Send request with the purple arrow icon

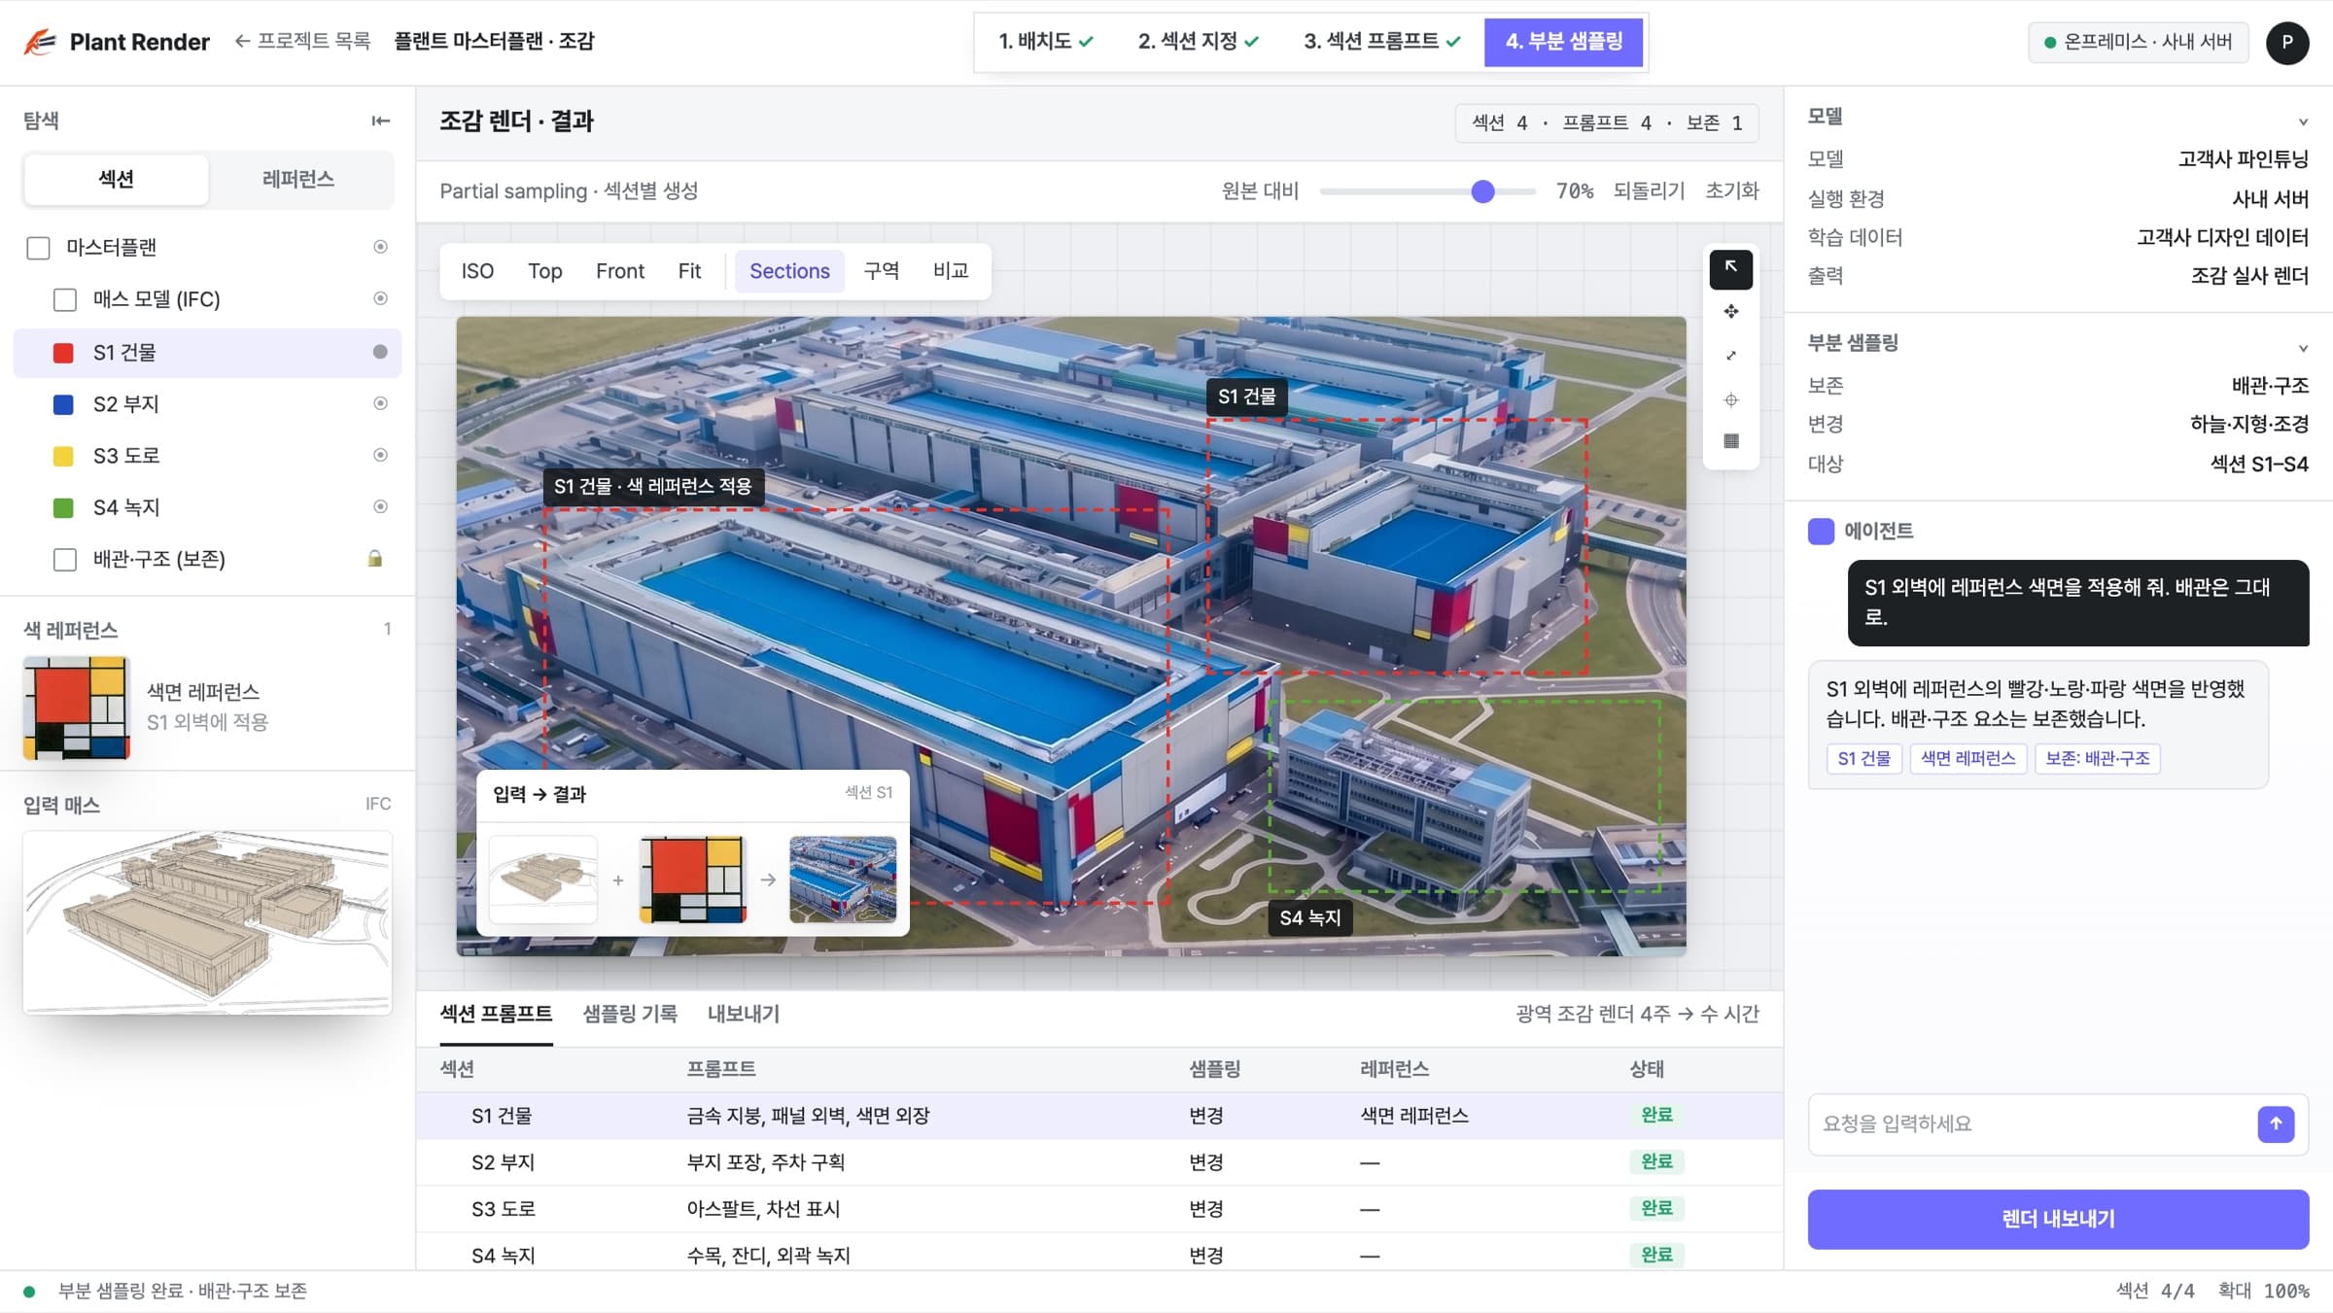pos(2276,1123)
